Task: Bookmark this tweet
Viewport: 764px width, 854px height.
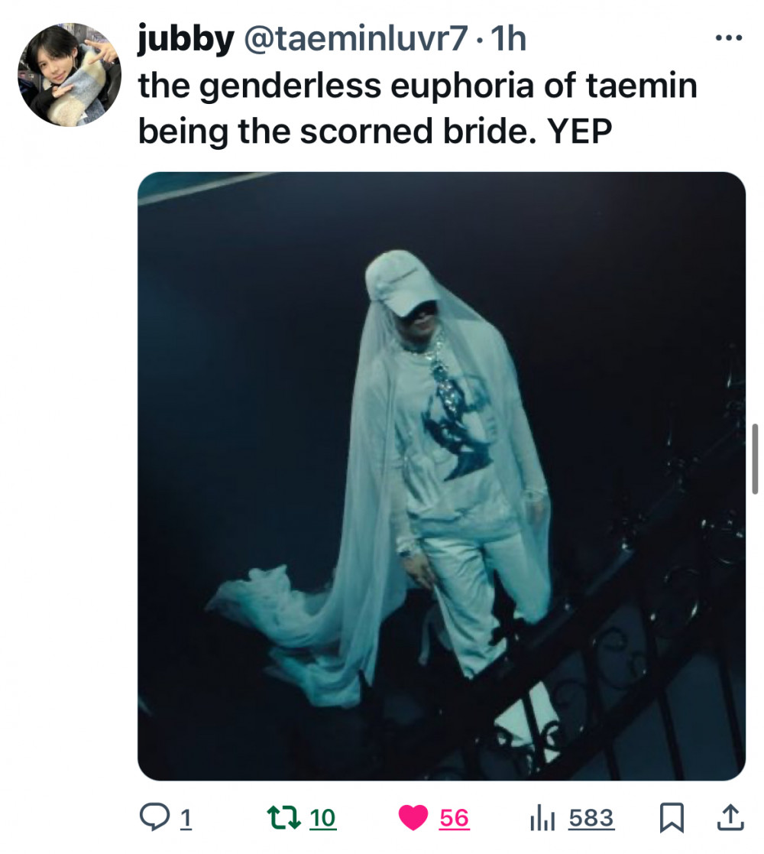Action: pos(672,818)
